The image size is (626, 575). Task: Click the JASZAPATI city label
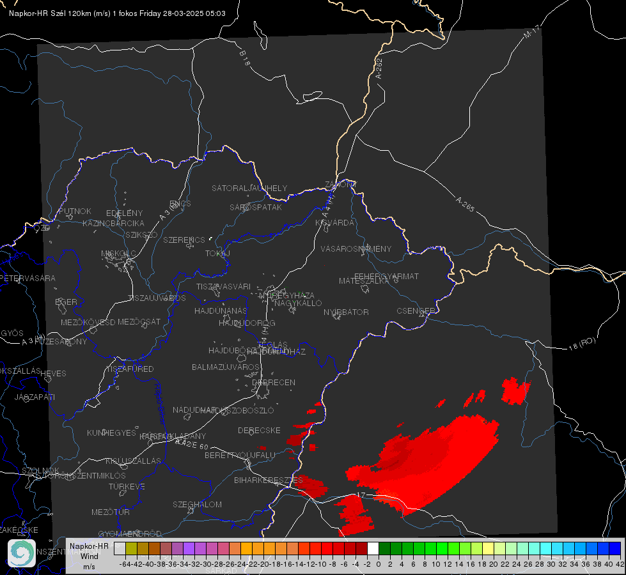35,397
